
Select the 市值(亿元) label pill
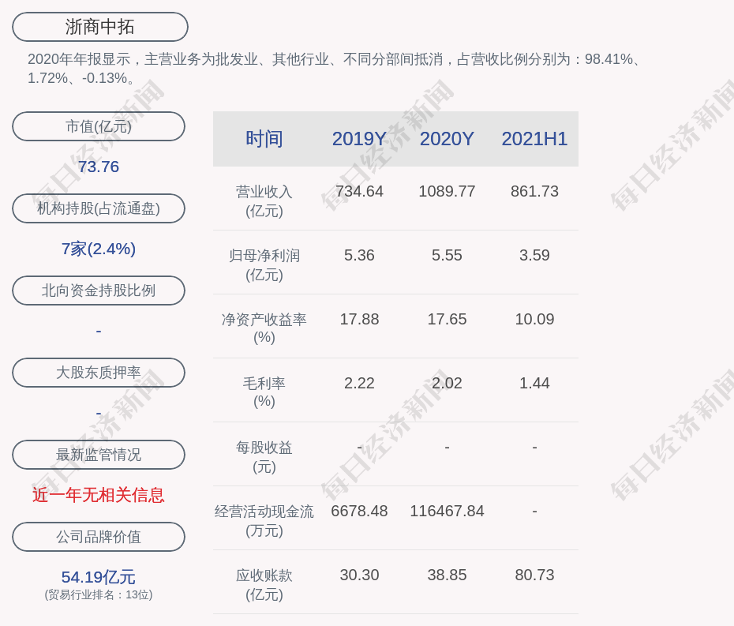pos(99,126)
